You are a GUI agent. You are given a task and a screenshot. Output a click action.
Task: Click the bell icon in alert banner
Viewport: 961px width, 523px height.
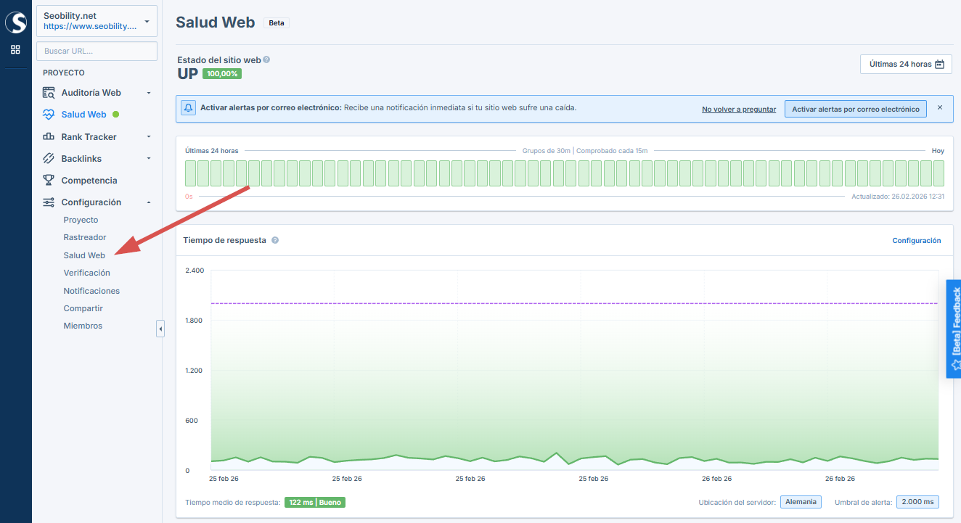tap(188, 108)
